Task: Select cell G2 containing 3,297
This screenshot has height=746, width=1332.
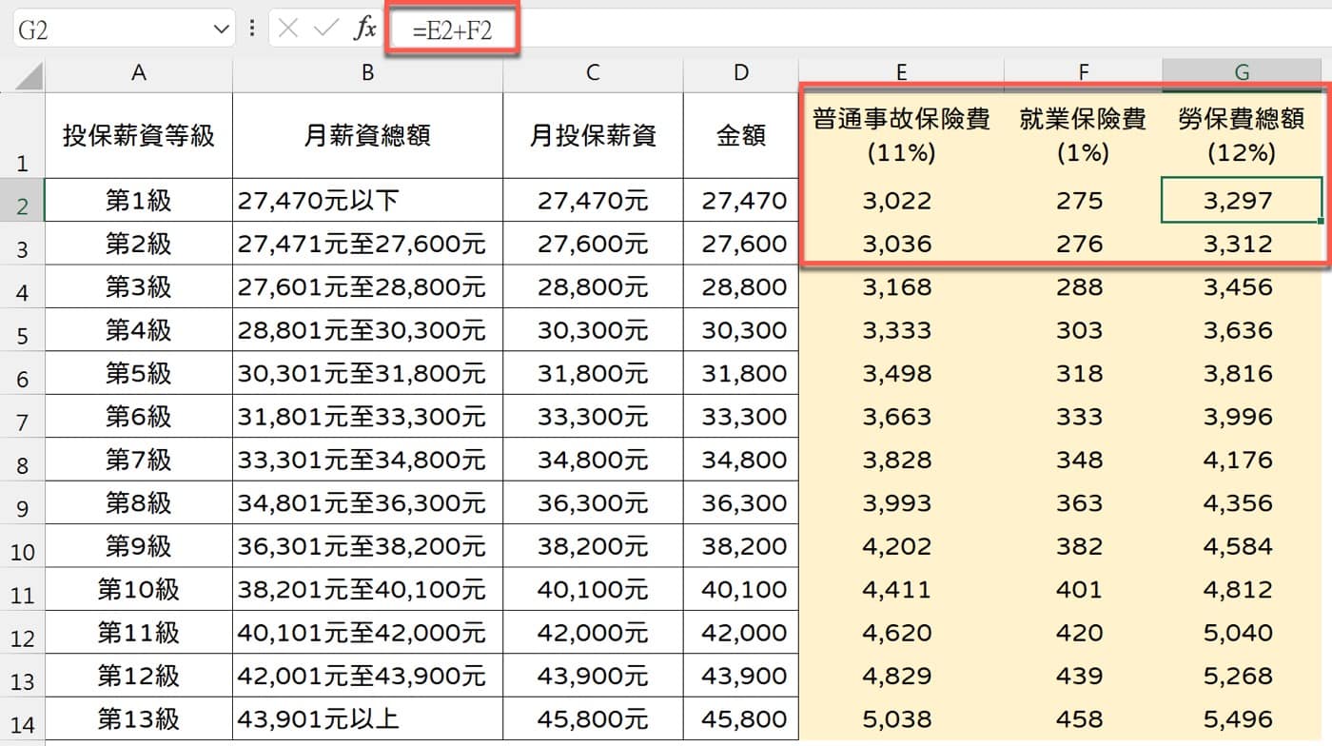Action: (x=1242, y=200)
